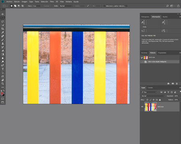This screenshot has height=144, width=181.
Task: Hide the layer using eye icon
Action: 142,107
